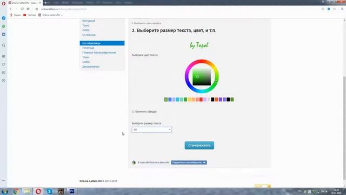This screenshot has height=195, width=346.
Task: Switch to Skype on the taskbar
Action: pos(49,191)
